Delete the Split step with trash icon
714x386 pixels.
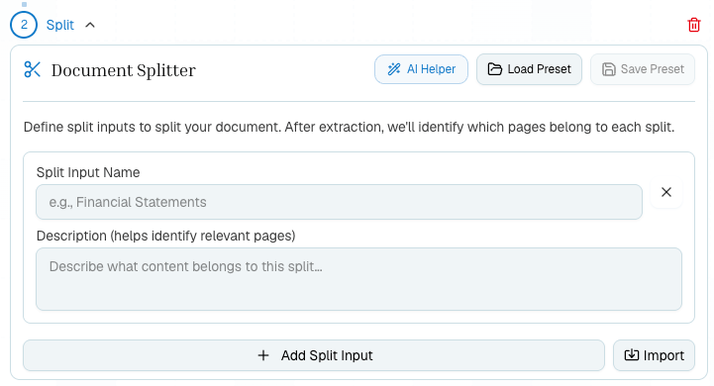point(693,25)
